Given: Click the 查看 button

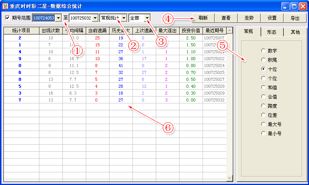Looking at the screenshot, I should tap(226, 18).
